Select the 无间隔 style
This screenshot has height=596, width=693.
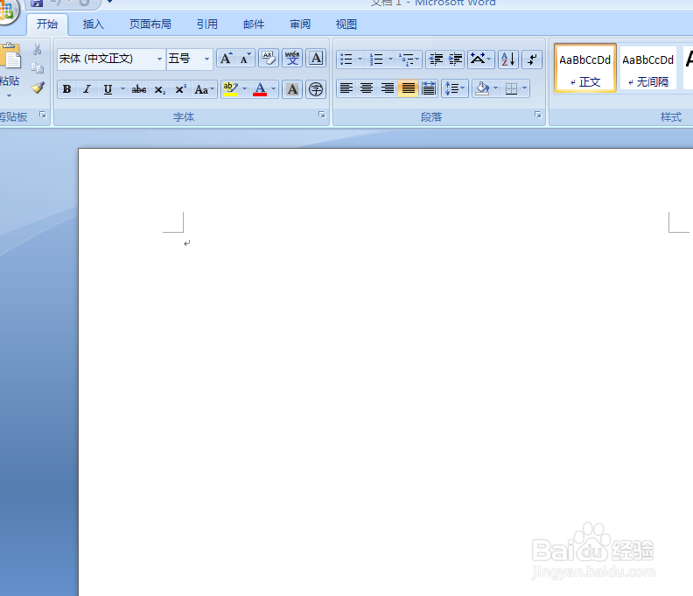click(647, 68)
